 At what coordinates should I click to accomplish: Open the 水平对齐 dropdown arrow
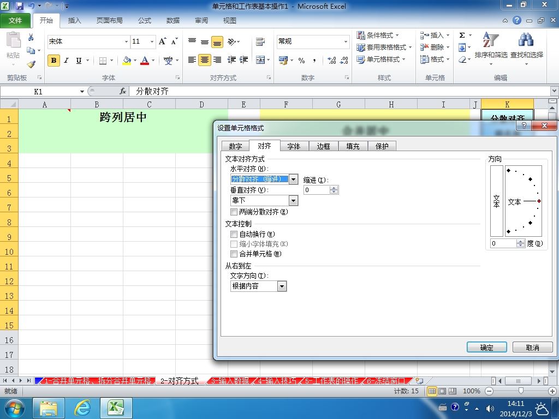coord(293,179)
